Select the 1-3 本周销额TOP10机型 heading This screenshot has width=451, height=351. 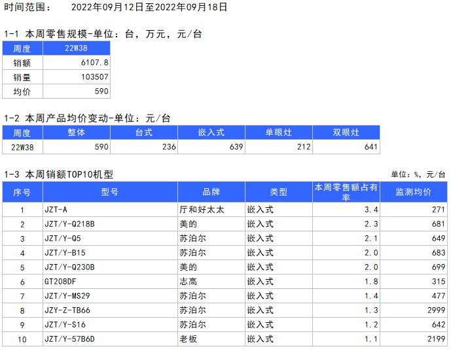[59, 175]
